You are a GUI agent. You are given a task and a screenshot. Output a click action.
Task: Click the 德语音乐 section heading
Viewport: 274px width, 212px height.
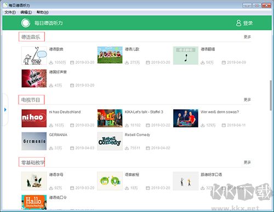point(31,37)
